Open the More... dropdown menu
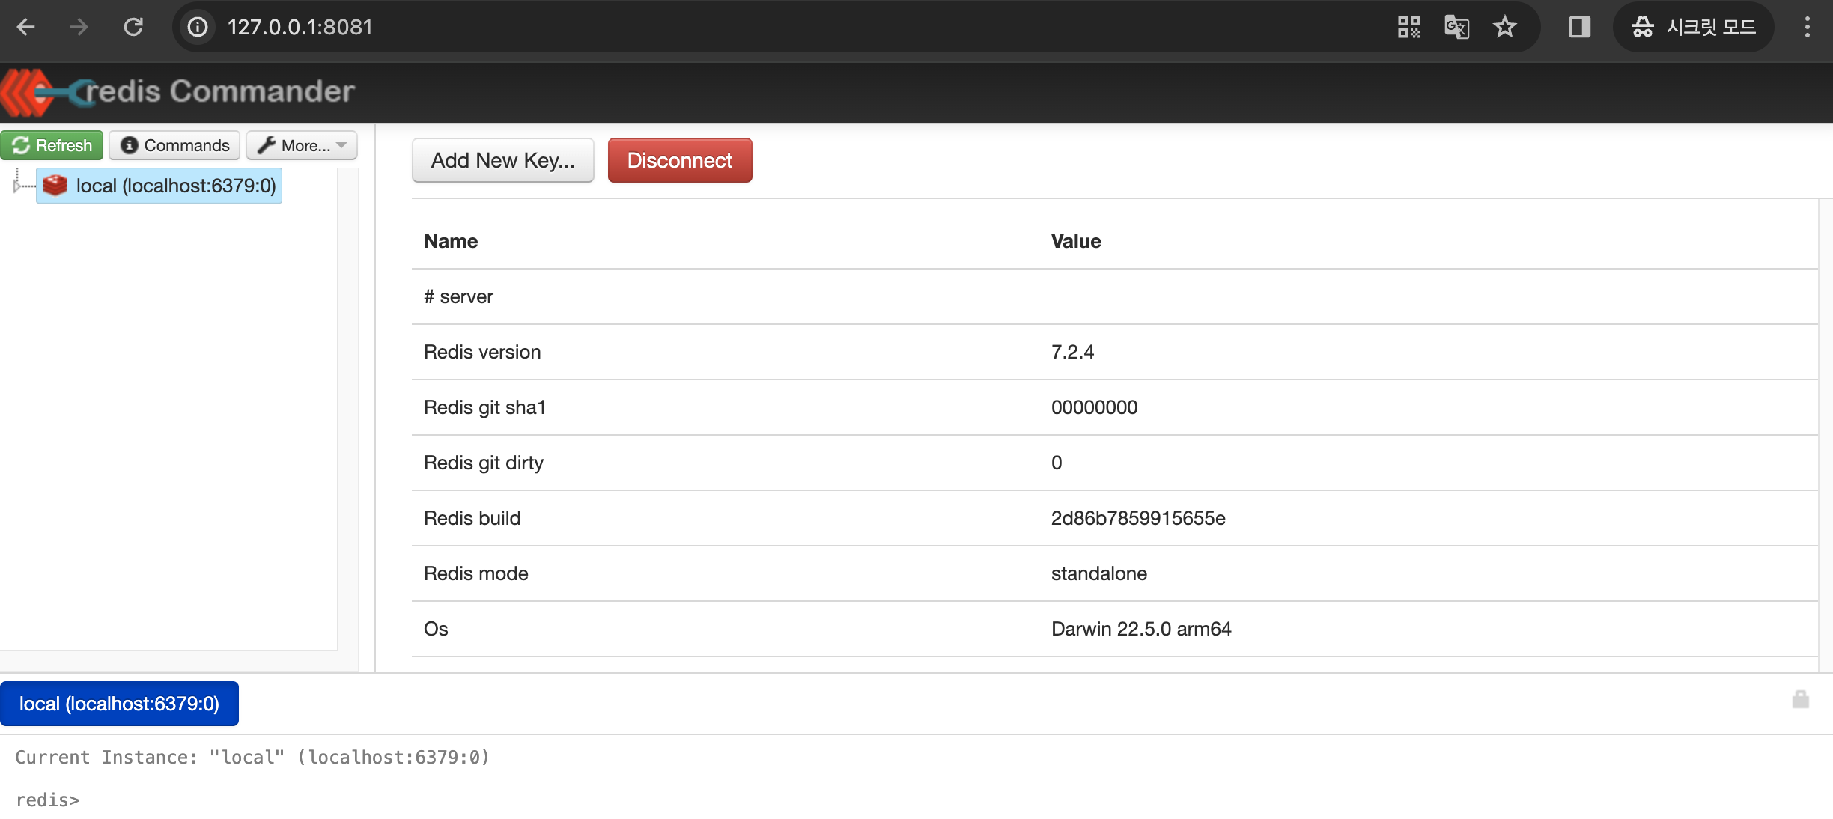 coord(302,145)
